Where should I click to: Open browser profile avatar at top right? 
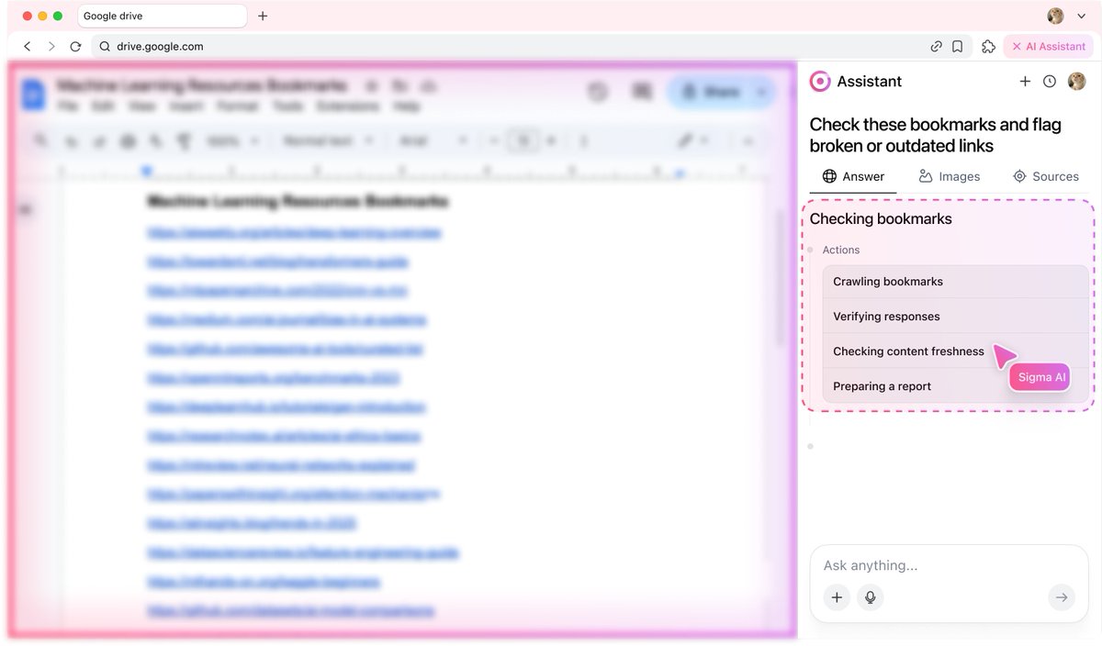1056,16
